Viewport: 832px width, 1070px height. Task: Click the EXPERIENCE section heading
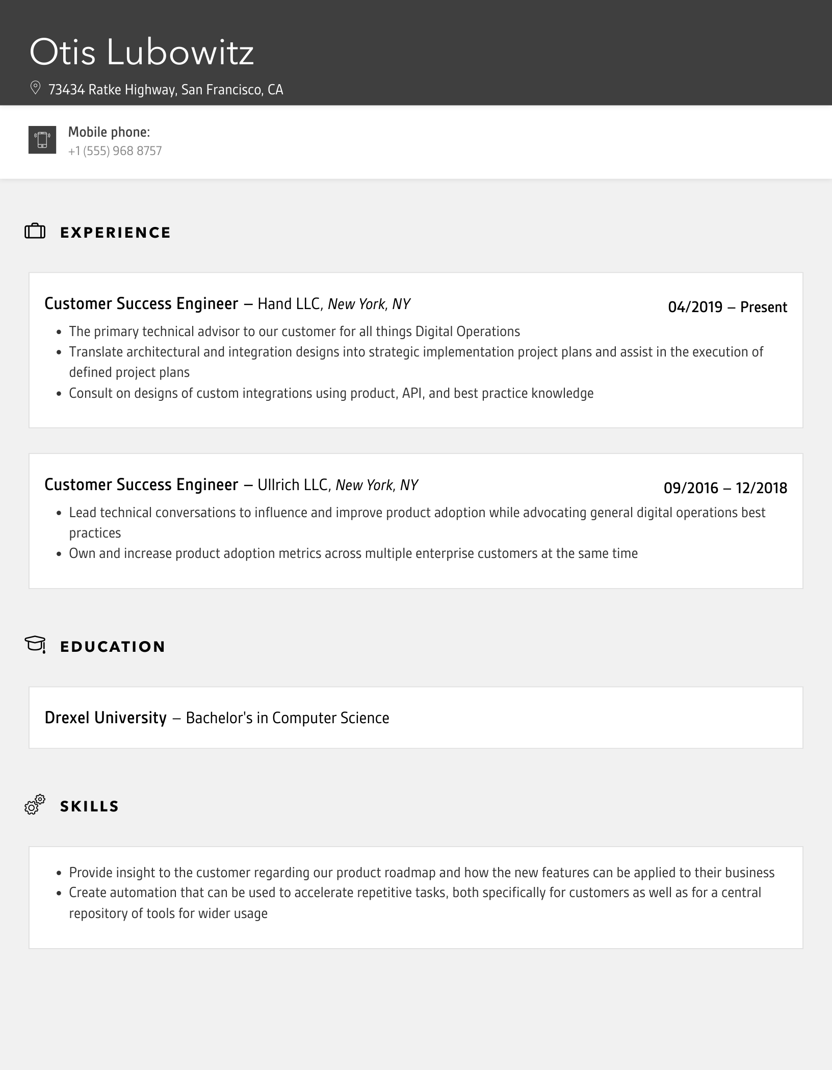tap(116, 233)
